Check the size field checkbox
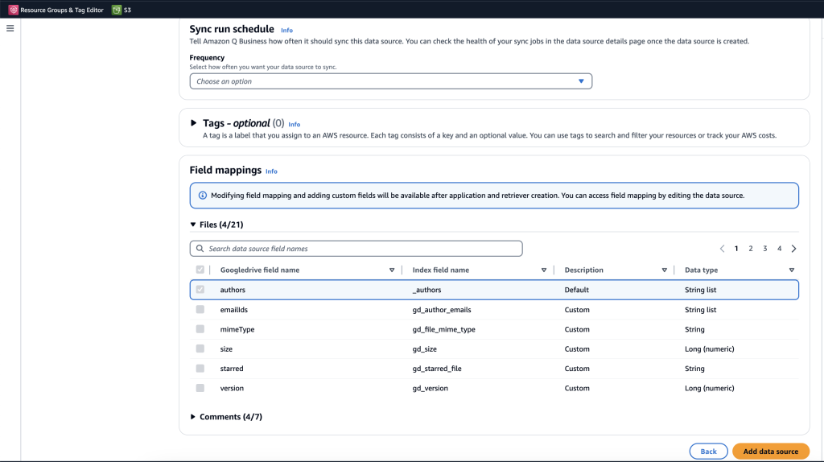The image size is (824, 462). (200, 349)
